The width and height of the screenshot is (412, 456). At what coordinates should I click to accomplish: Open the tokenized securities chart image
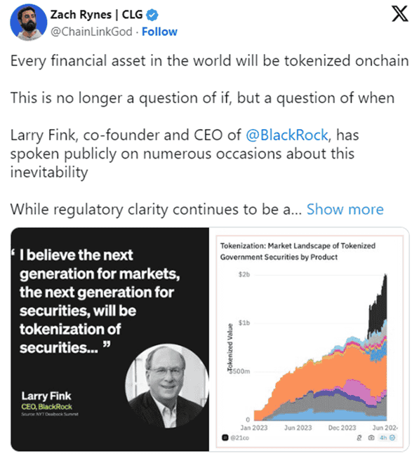coord(309,340)
